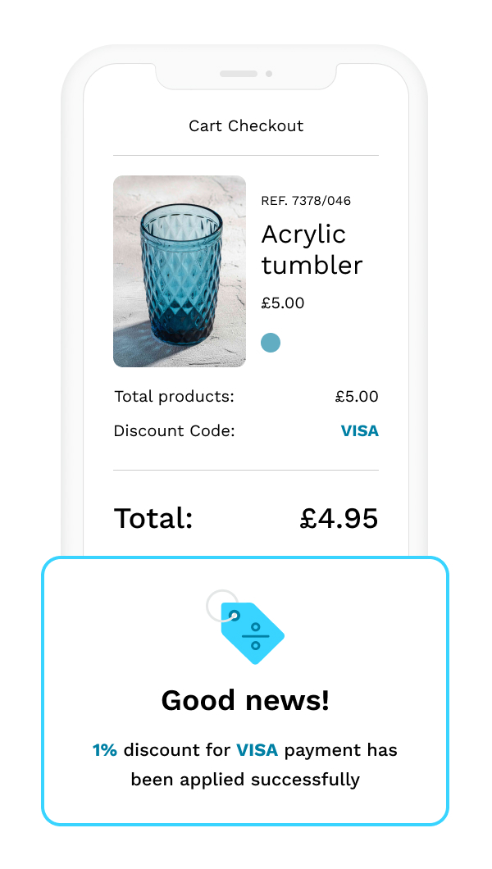
Task: Select the Acrylic tumbler product title
Action: [x=312, y=250]
